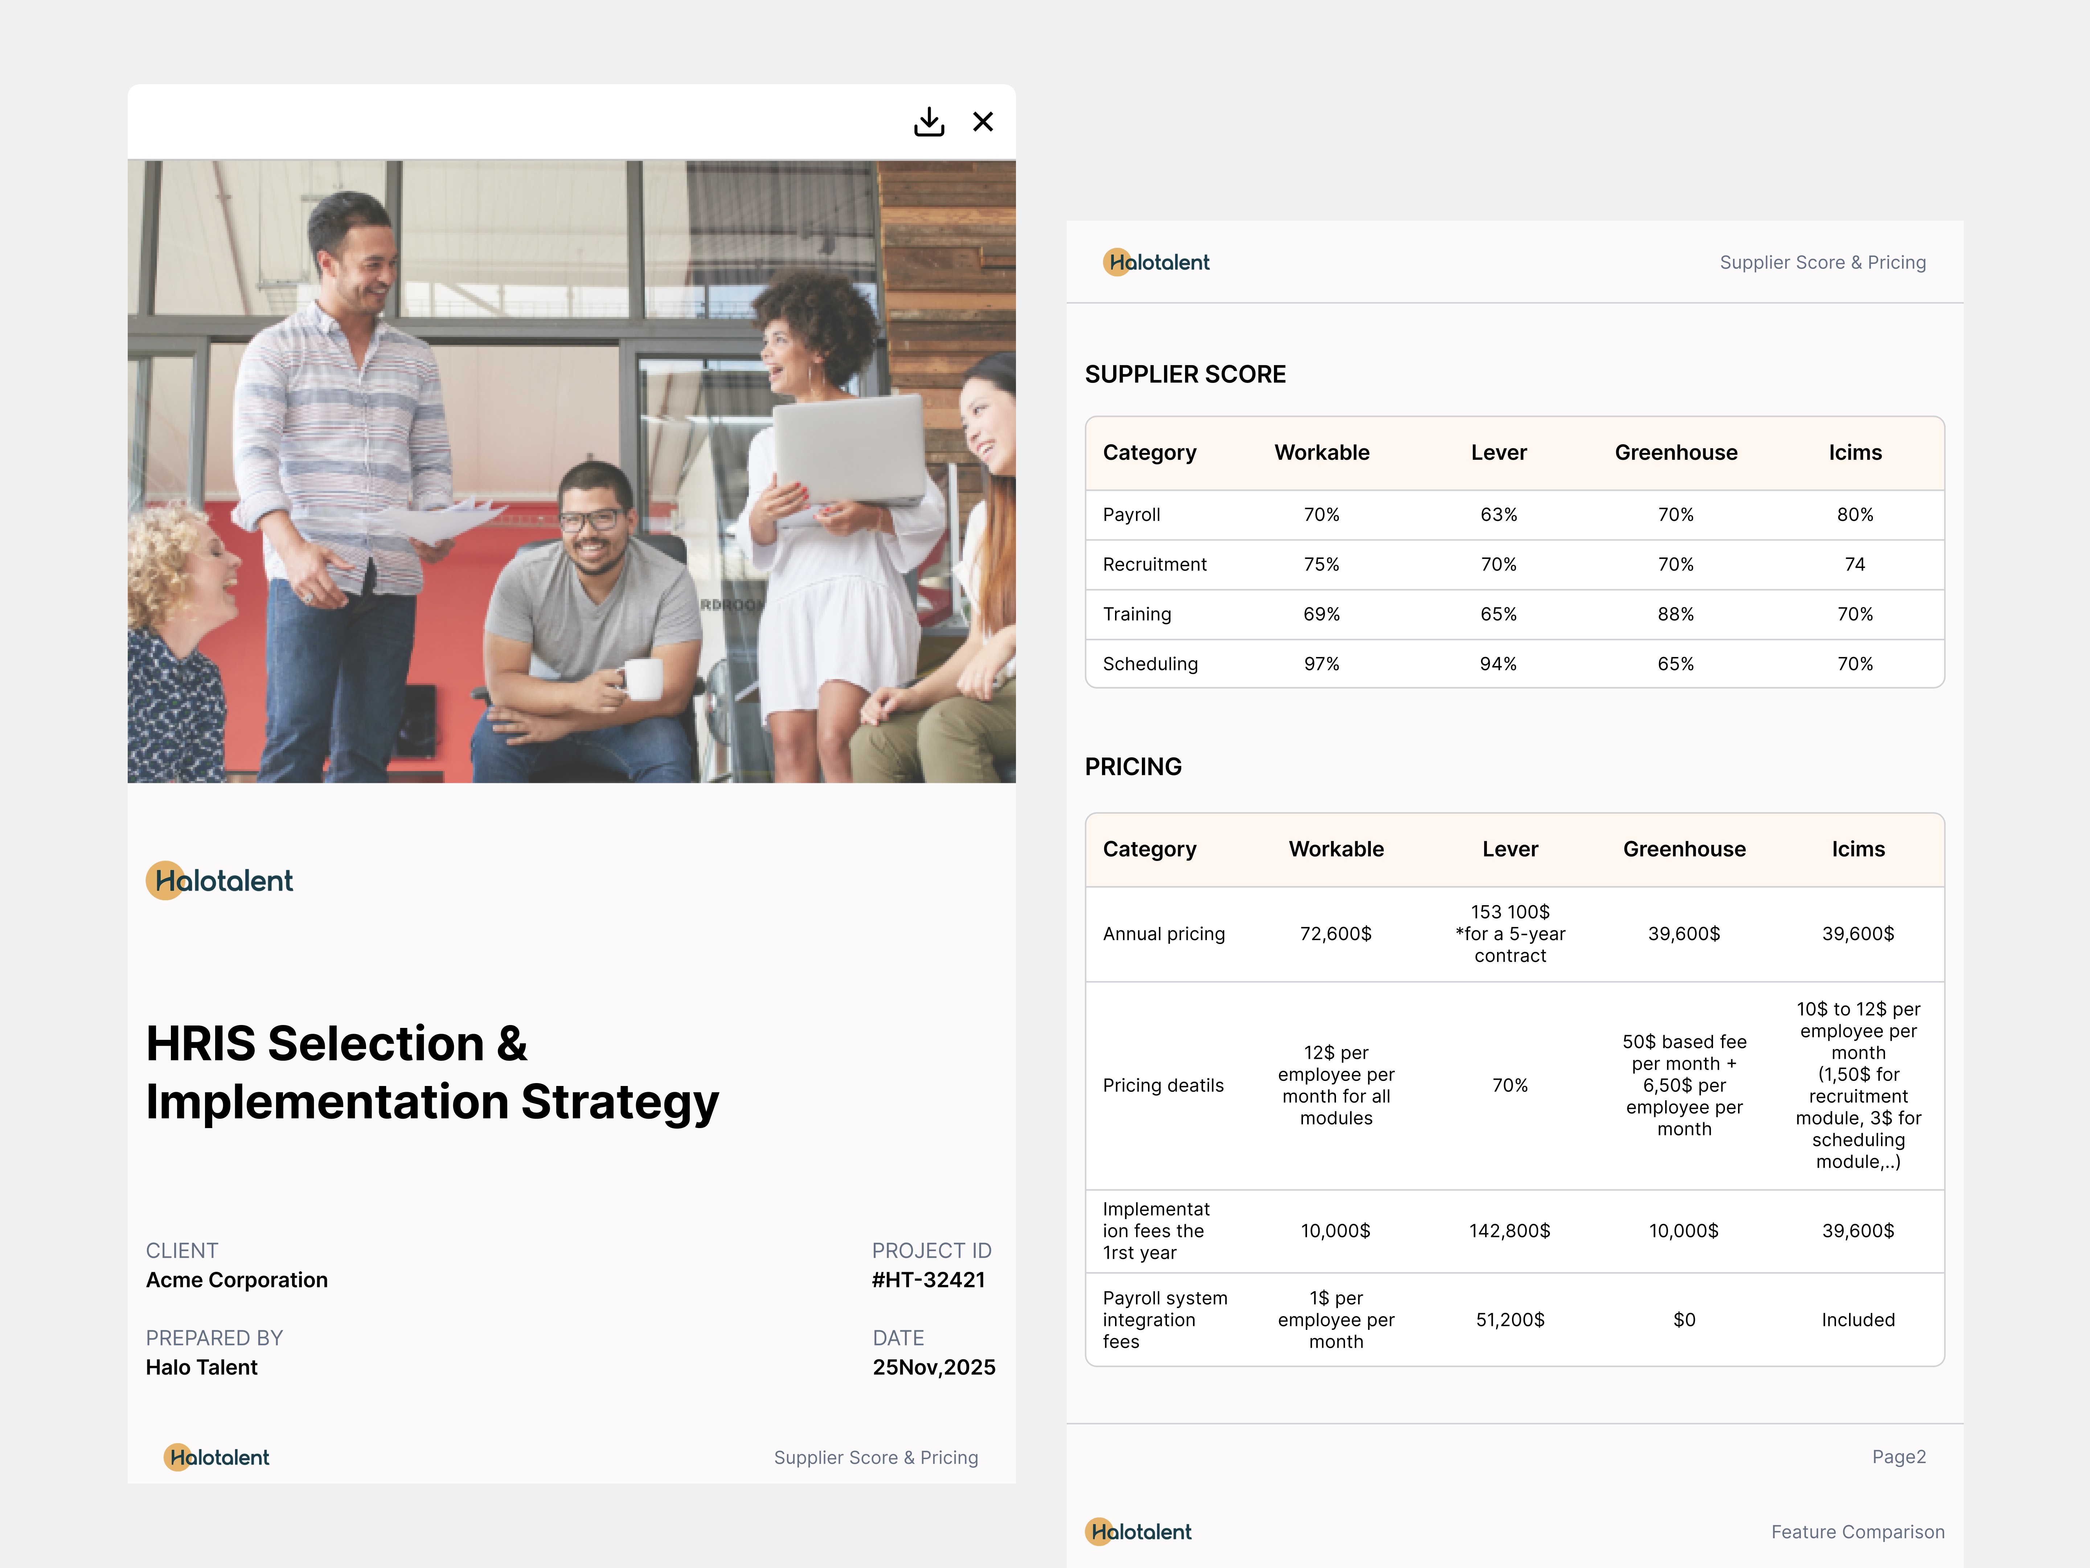The image size is (2090, 1568).
Task: Click the SUPPLIER SCORE section heading
Action: point(1185,374)
